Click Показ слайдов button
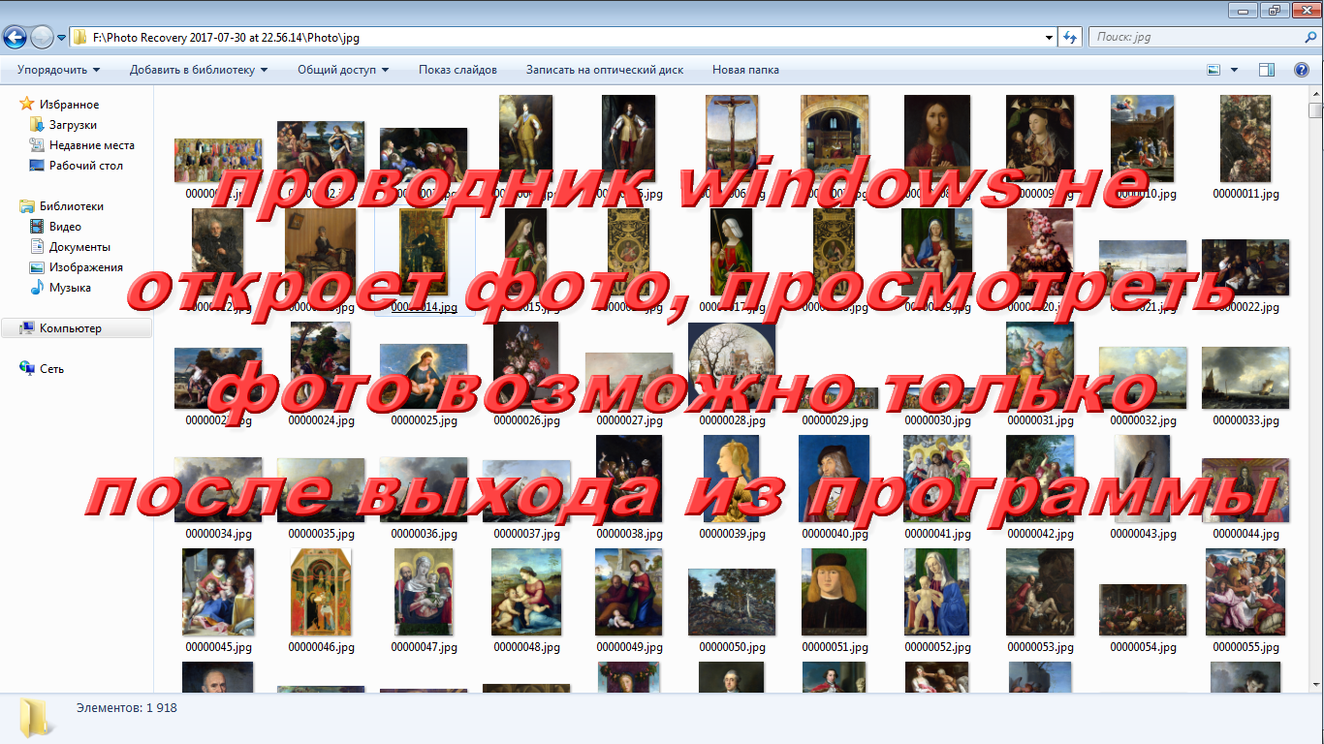 457,70
